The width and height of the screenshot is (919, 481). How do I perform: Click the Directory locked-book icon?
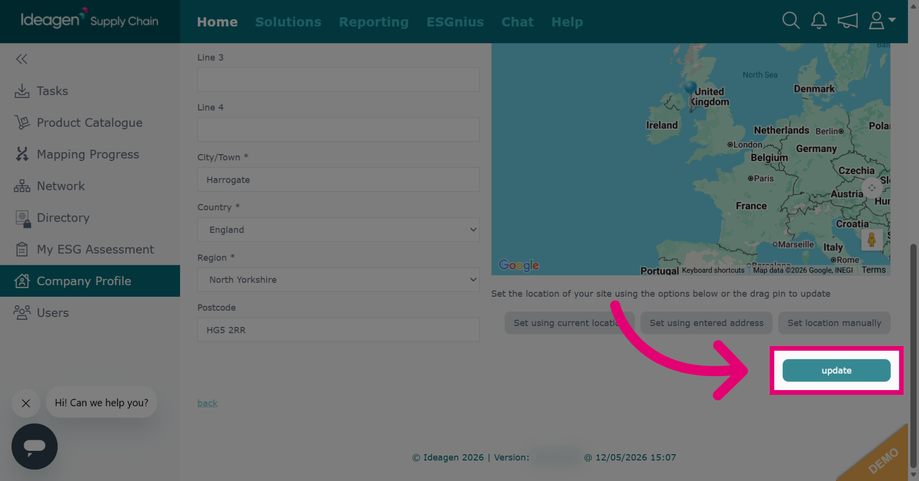pyautogui.click(x=23, y=218)
